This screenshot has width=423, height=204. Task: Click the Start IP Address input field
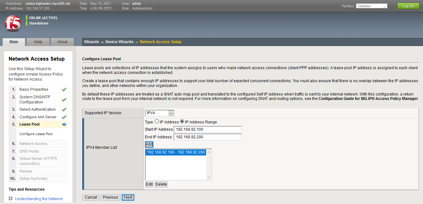tap(207, 129)
